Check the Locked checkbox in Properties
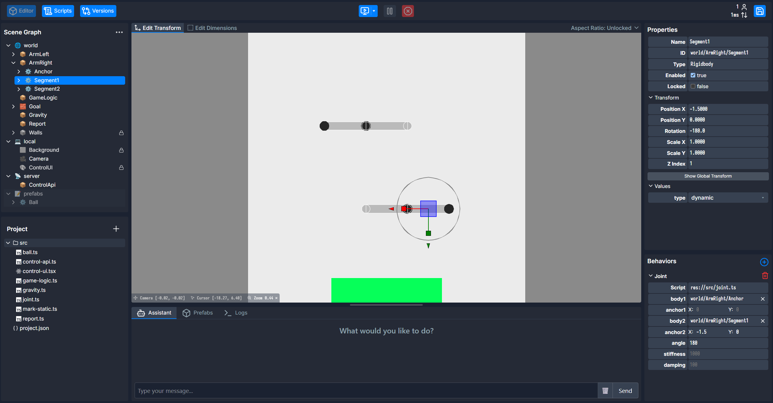 click(x=693, y=86)
